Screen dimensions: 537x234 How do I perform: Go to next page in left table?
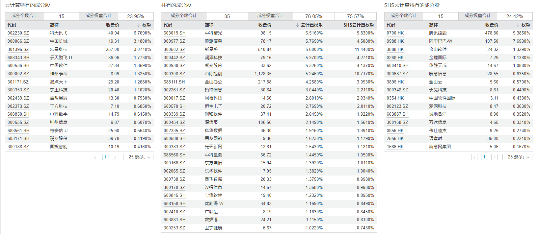pos(115,157)
